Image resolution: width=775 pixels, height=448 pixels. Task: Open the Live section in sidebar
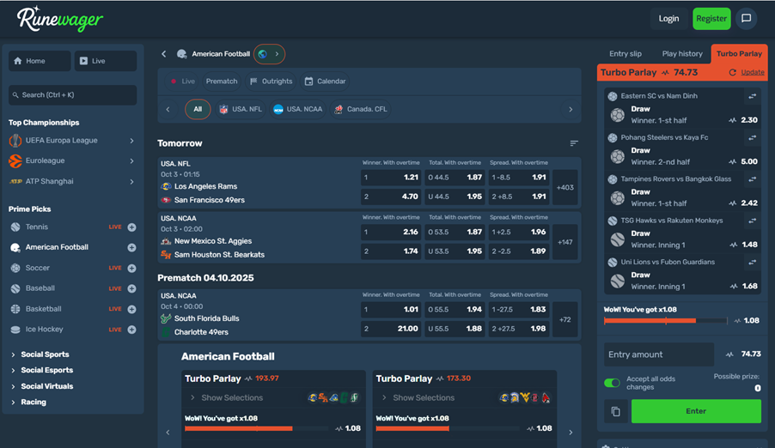pyautogui.click(x=106, y=61)
